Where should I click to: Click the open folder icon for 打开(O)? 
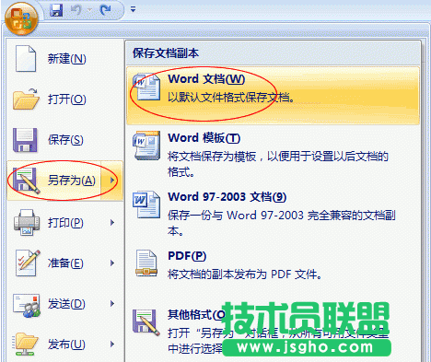click(x=26, y=99)
